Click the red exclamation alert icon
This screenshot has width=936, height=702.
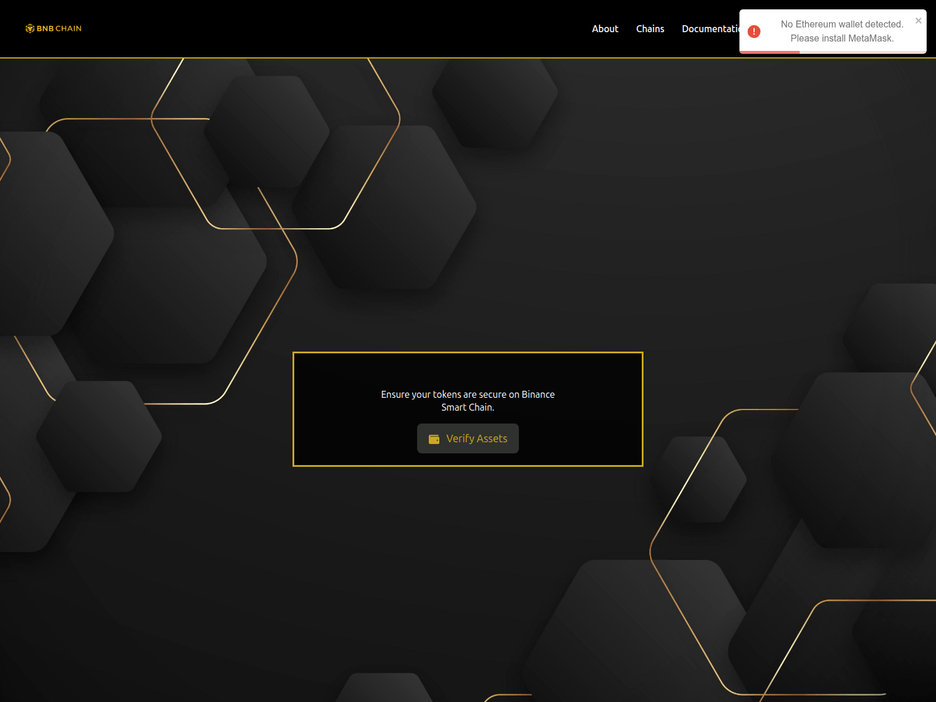pyautogui.click(x=754, y=32)
